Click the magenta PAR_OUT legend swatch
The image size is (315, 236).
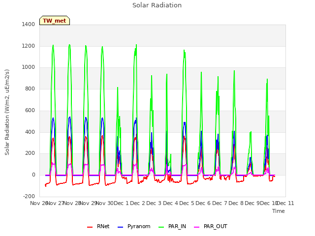pos(197,227)
